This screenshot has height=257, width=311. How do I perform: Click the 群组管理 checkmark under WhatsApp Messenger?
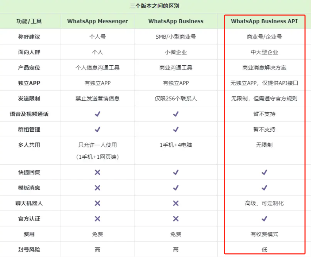point(97,130)
